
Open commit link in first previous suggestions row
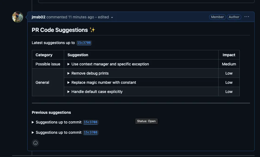(x=91, y=122)
